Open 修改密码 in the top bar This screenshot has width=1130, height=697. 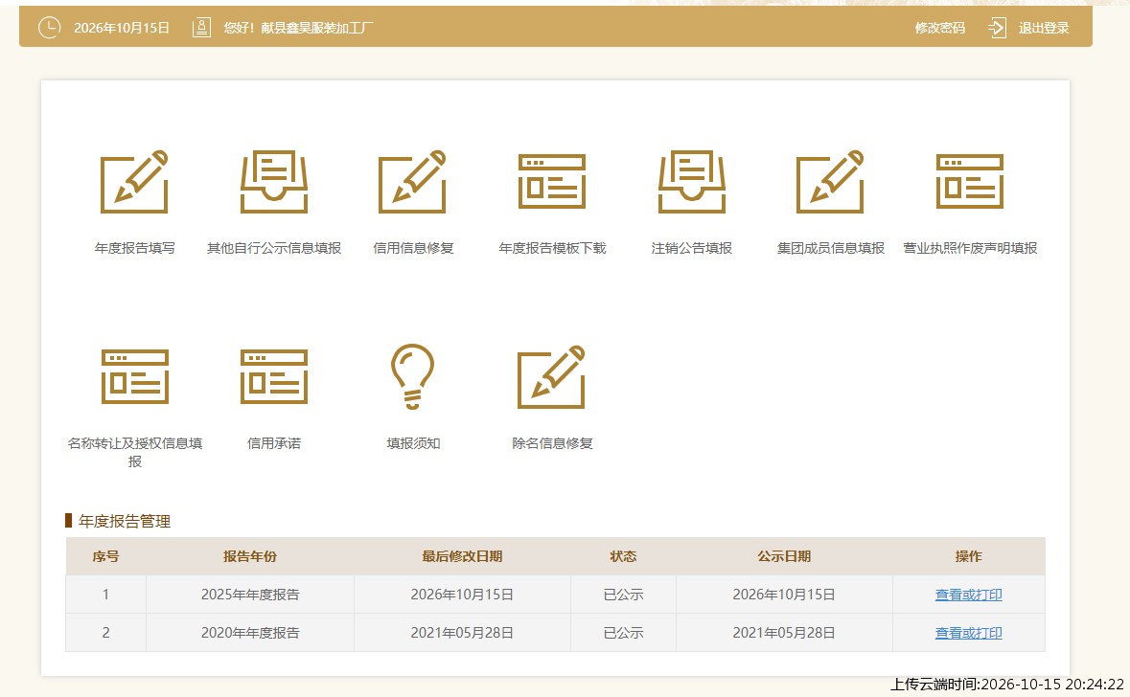click(x=939, y=28)
